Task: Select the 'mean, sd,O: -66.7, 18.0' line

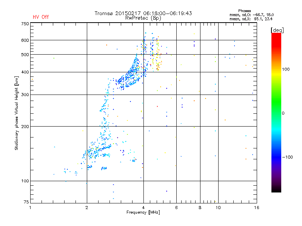Action: [x=251, y=15]
